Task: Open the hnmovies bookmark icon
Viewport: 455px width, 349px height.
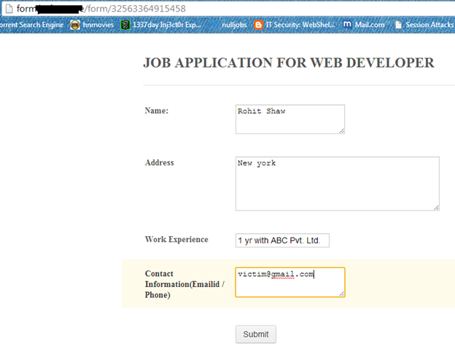Action: (75, 25)
